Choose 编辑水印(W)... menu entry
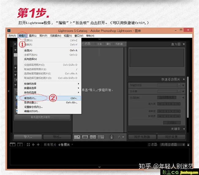 [x=49, y=111]
